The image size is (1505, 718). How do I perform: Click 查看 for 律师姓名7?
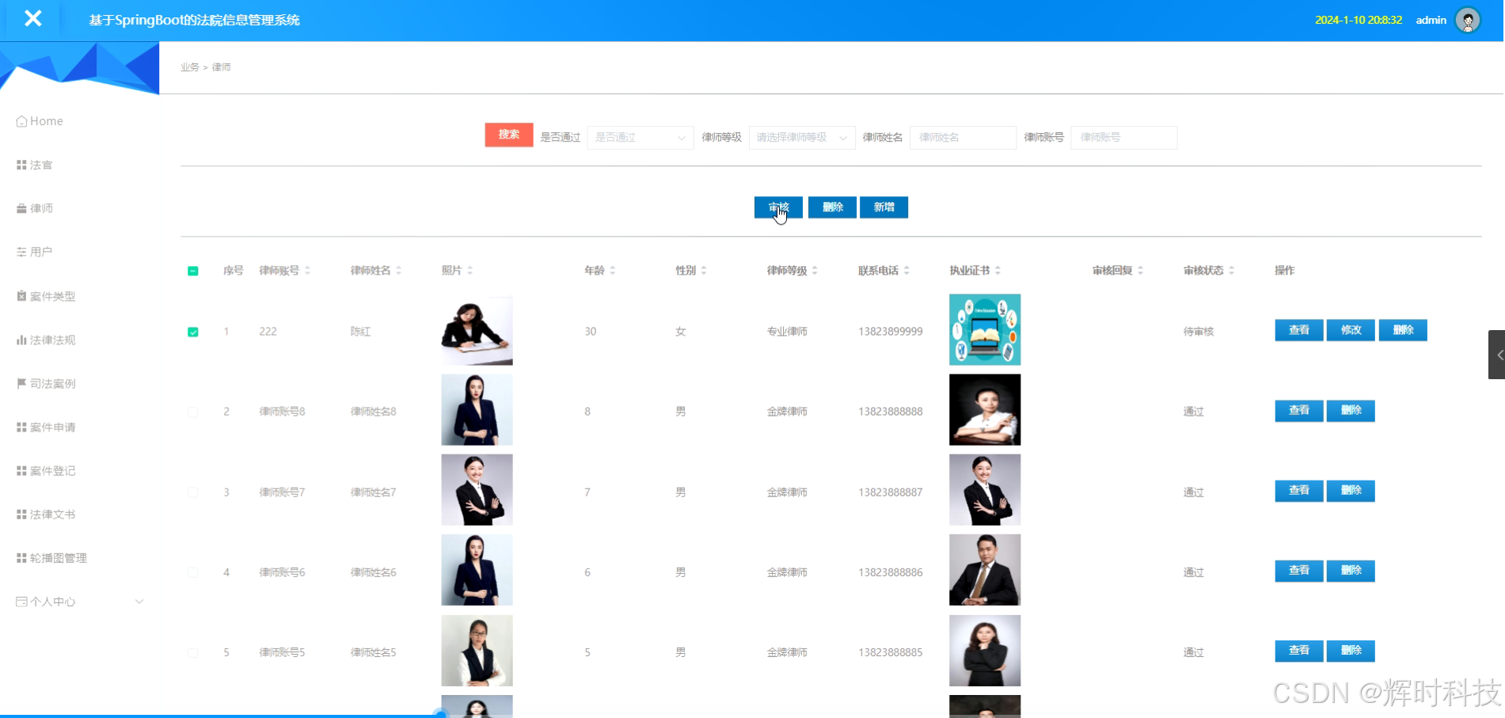1298,491
